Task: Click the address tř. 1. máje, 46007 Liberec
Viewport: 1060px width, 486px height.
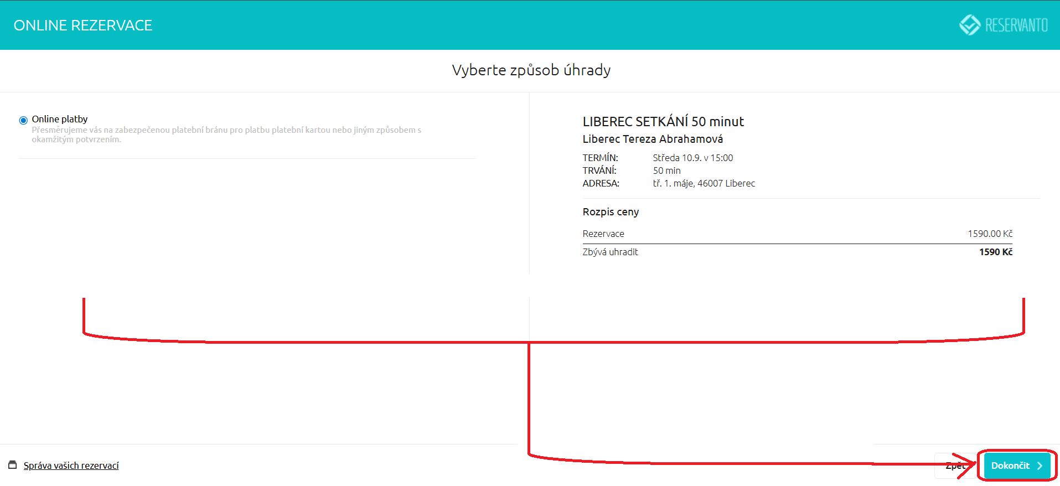Action: [x=704, y=183]
